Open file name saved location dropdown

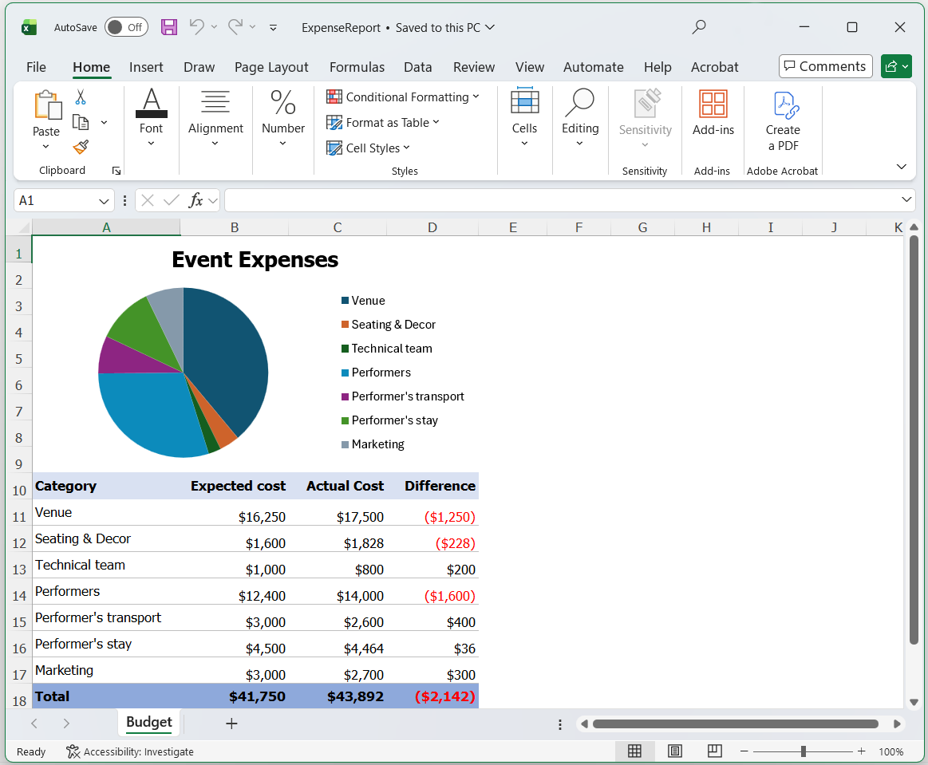pos(489,27)
